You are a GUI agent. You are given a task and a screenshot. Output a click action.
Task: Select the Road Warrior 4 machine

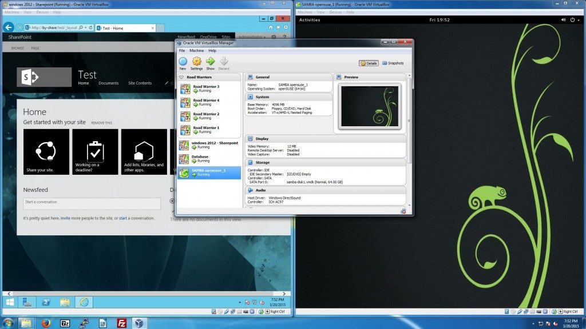[209, 102]
